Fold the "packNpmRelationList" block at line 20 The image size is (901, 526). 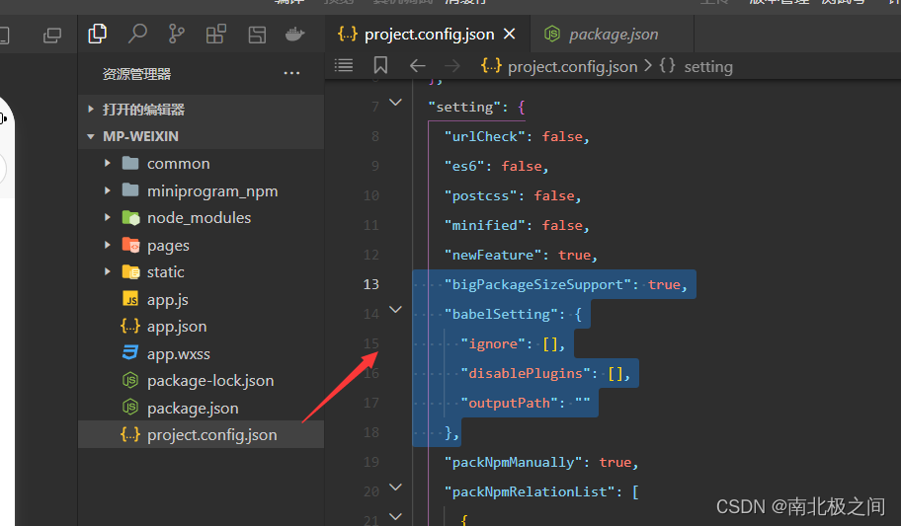[395, 487]
